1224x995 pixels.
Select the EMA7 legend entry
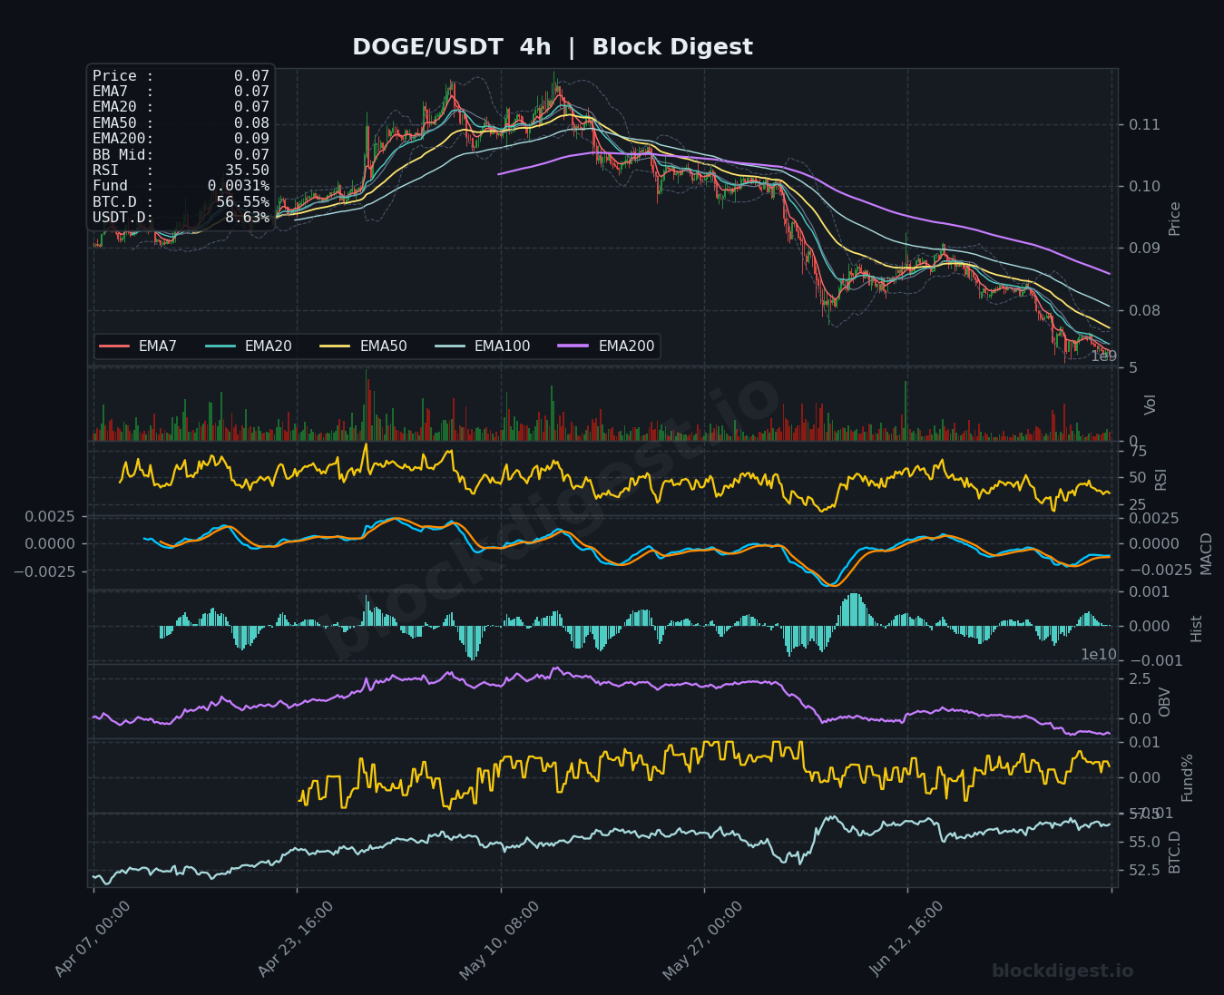(138, 346)
